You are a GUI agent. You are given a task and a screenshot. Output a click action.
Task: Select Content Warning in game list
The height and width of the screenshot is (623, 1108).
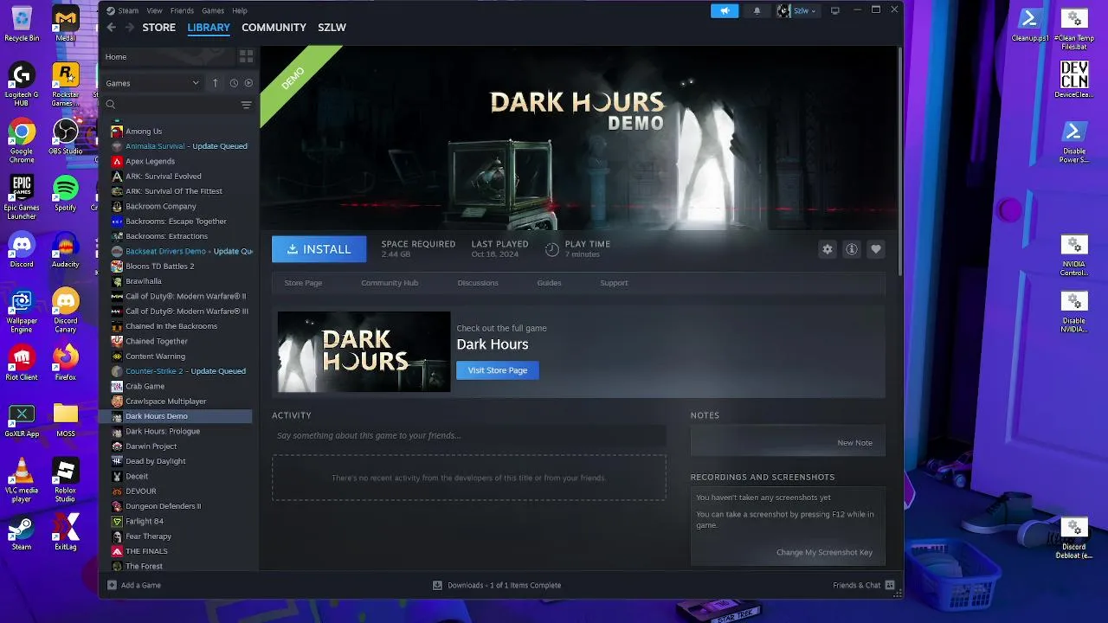point(155,356)
